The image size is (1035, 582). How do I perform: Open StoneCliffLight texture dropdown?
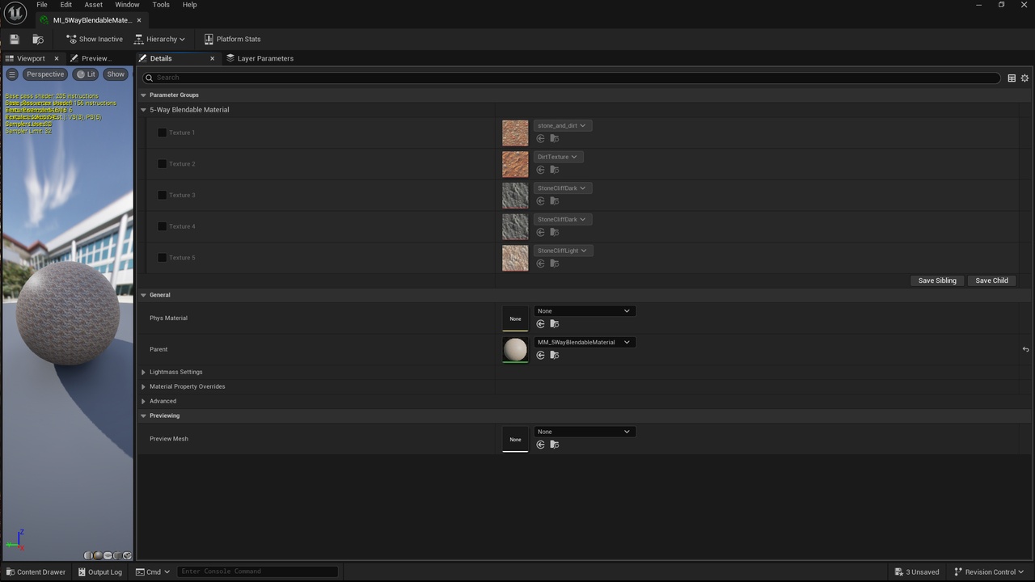[564, 251]
